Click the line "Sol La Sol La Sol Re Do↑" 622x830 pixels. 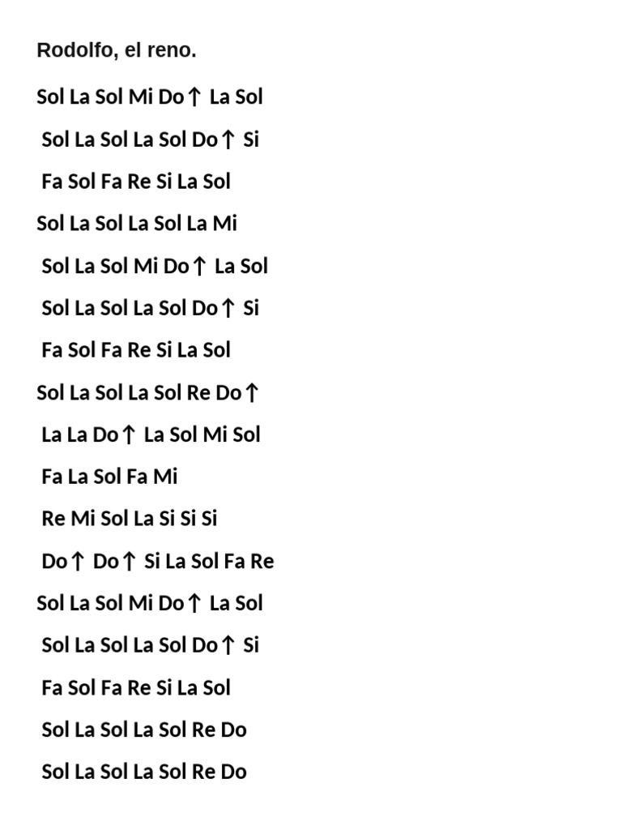pos(147,392)
